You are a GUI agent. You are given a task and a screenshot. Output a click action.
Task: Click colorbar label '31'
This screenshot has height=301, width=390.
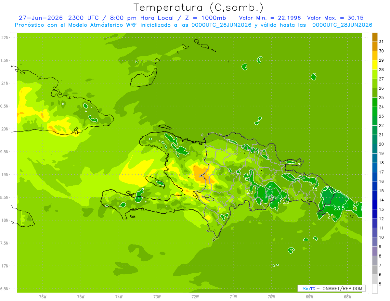(382, 42)
